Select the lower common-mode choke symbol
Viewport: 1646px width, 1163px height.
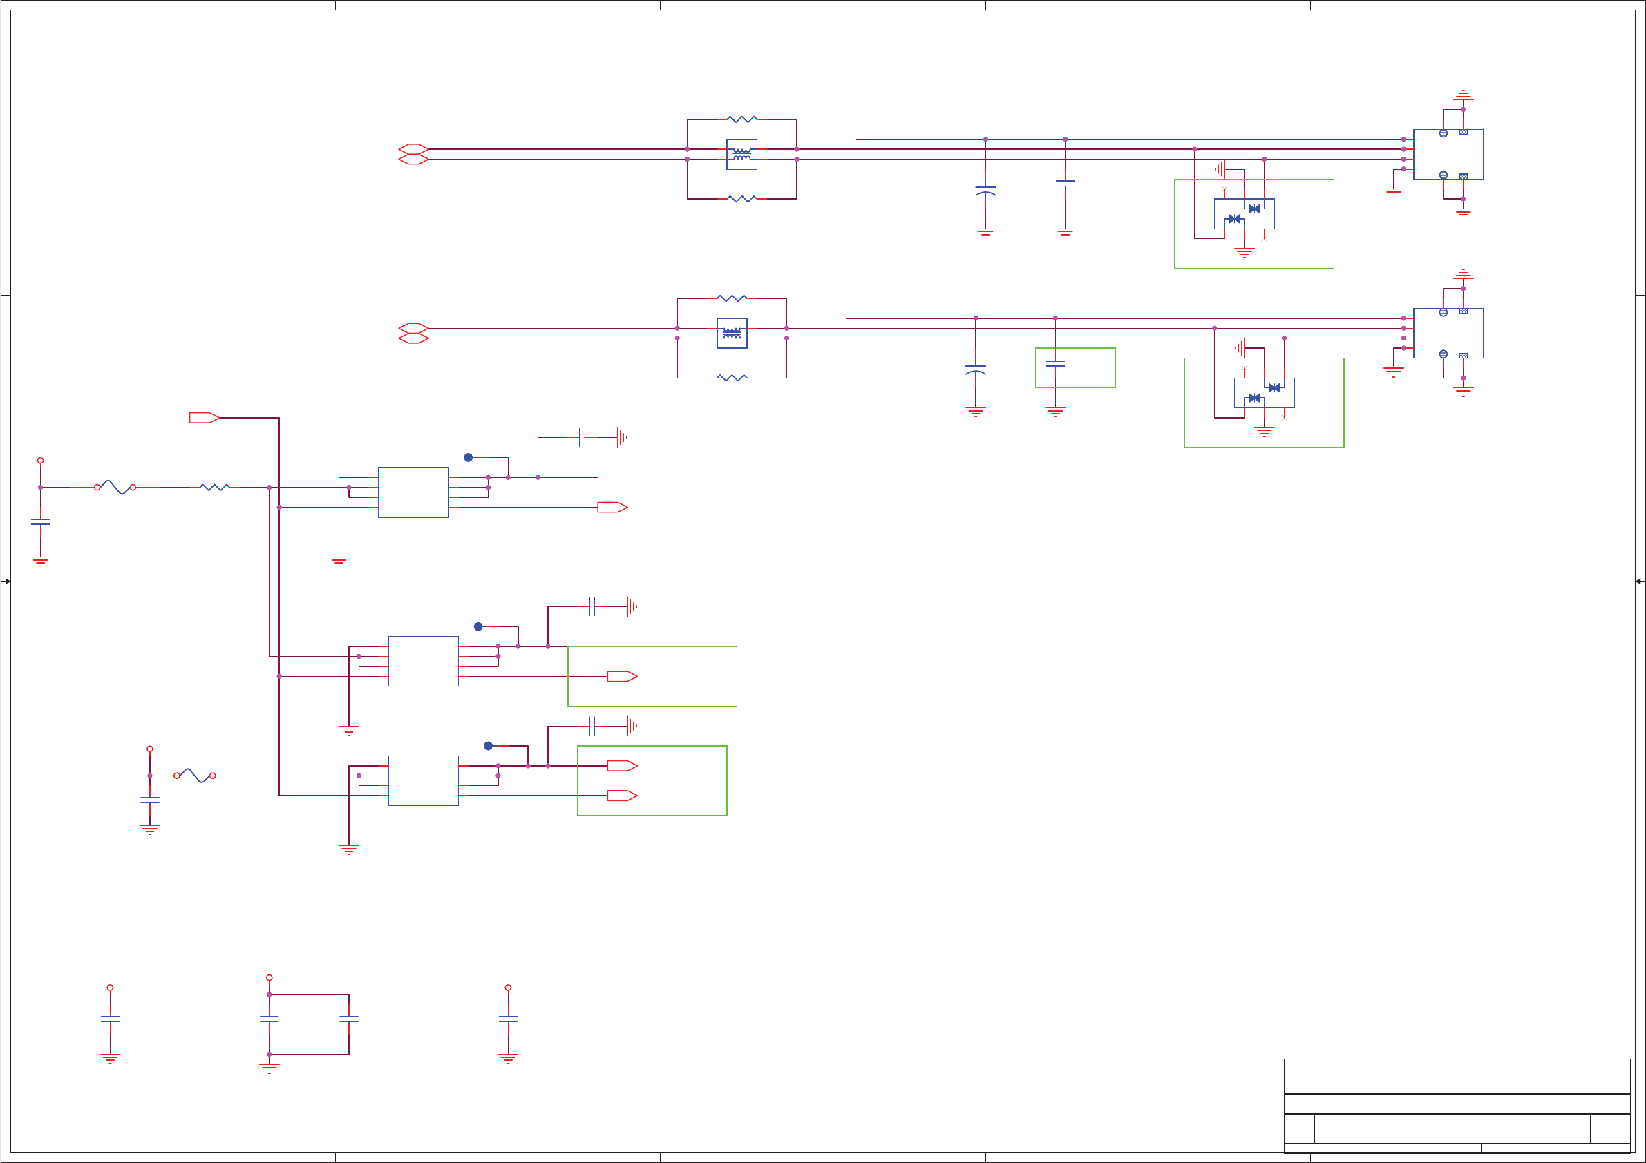[x=731, y=333]
